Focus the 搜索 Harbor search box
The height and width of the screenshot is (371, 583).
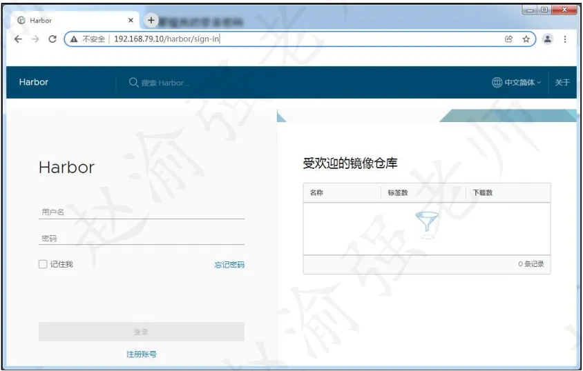pyautogui.click(x=165, y=83)
